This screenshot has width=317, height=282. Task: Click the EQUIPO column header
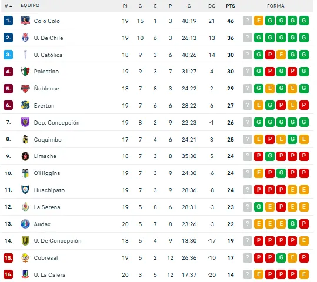click(30, 5)
